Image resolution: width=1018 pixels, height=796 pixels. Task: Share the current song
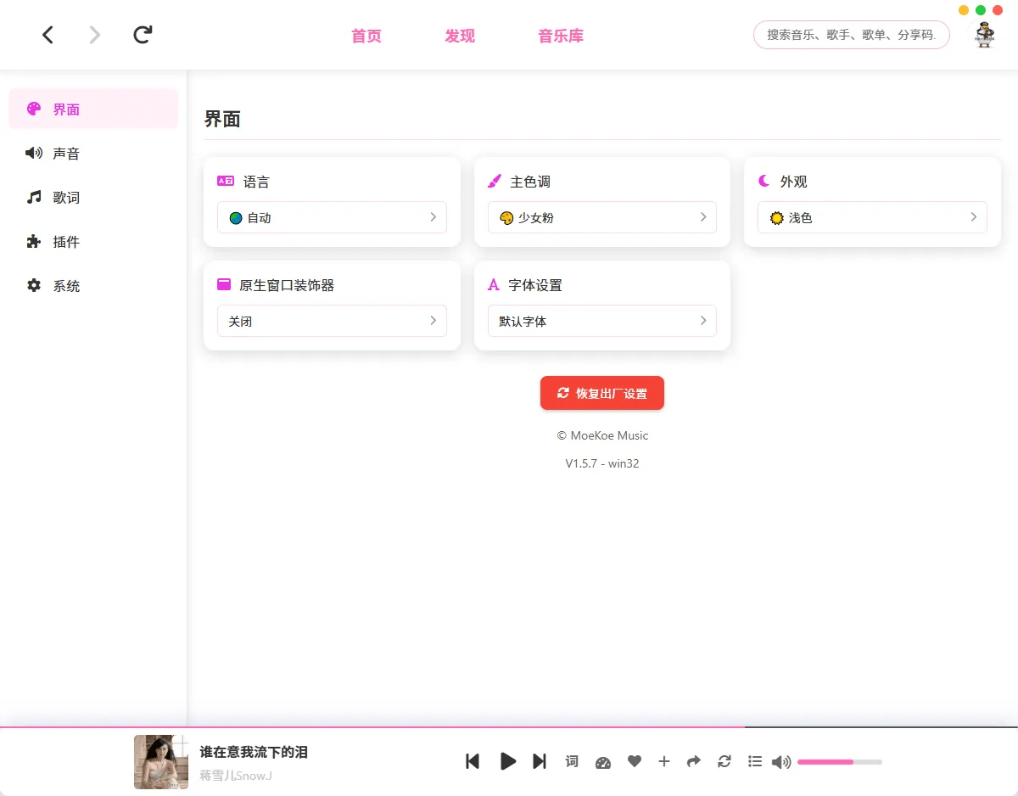point(694,761)
